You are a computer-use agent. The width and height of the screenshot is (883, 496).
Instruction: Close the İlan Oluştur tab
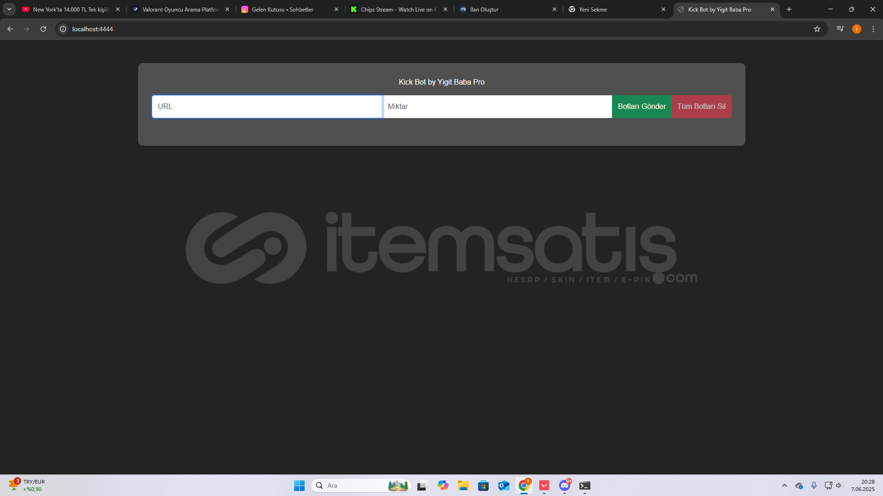coord(554,9)
